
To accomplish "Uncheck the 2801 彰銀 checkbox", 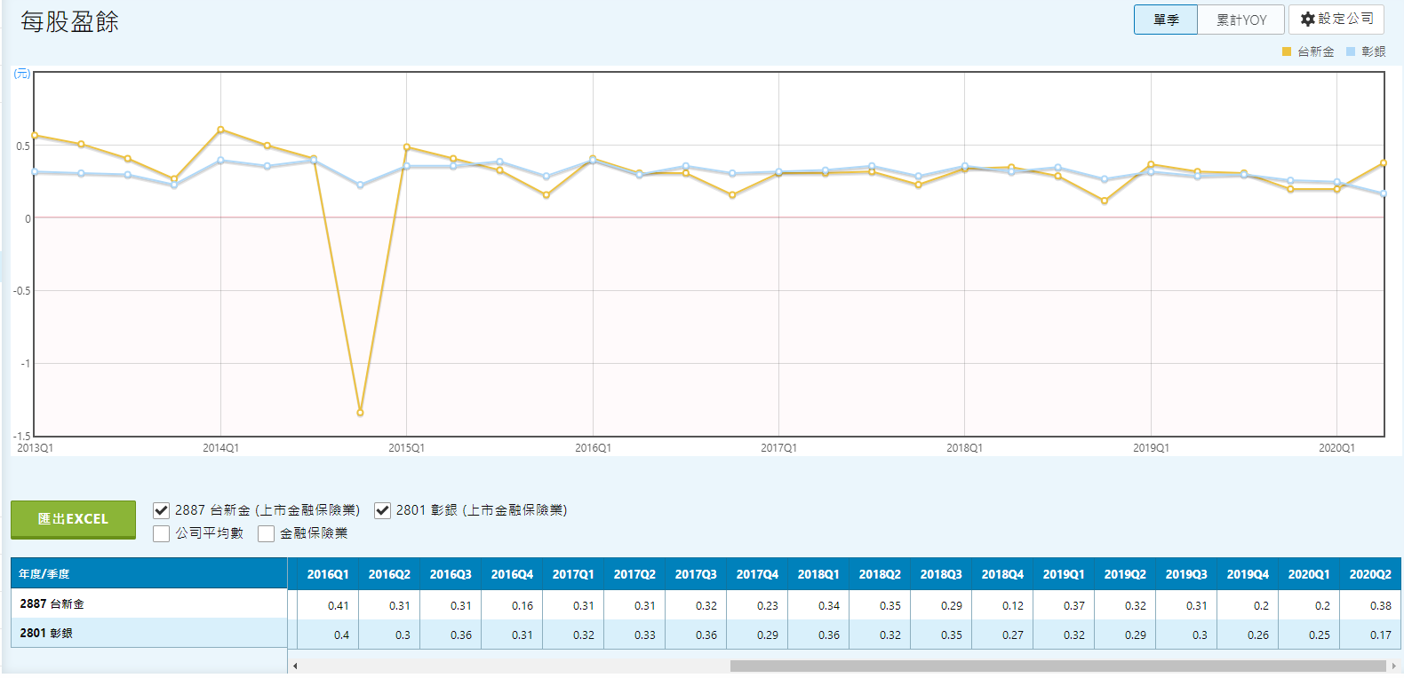I will point(382,510).
